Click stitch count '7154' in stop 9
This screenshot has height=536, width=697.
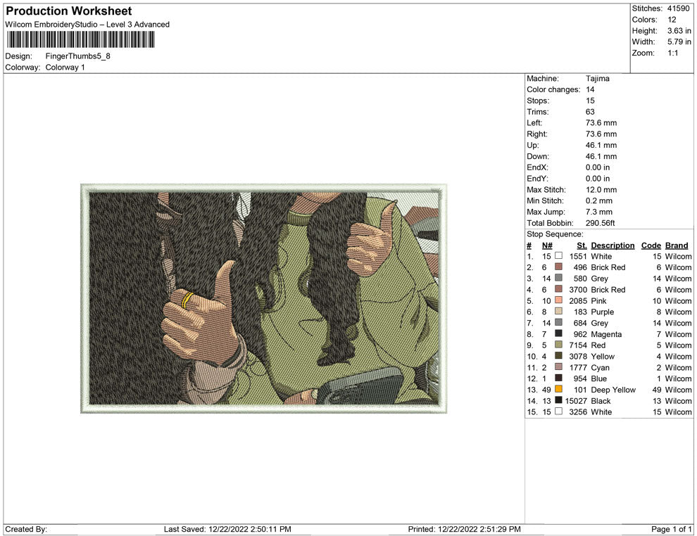click(578, 345)
